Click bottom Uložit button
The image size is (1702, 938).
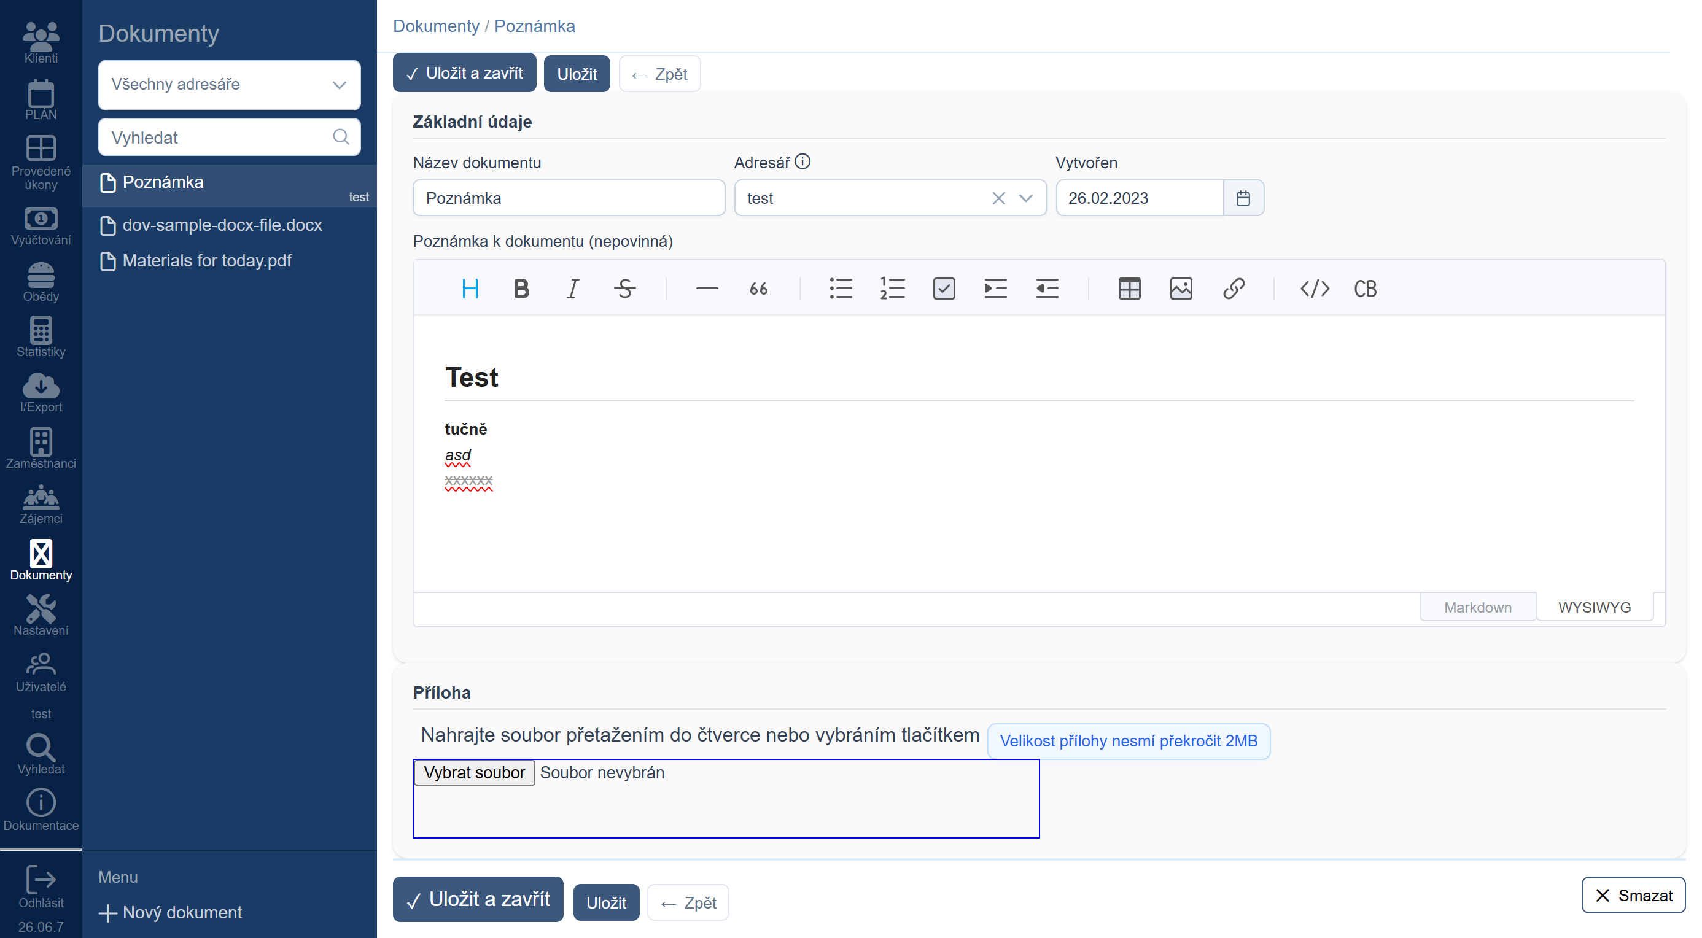[607, 902]
